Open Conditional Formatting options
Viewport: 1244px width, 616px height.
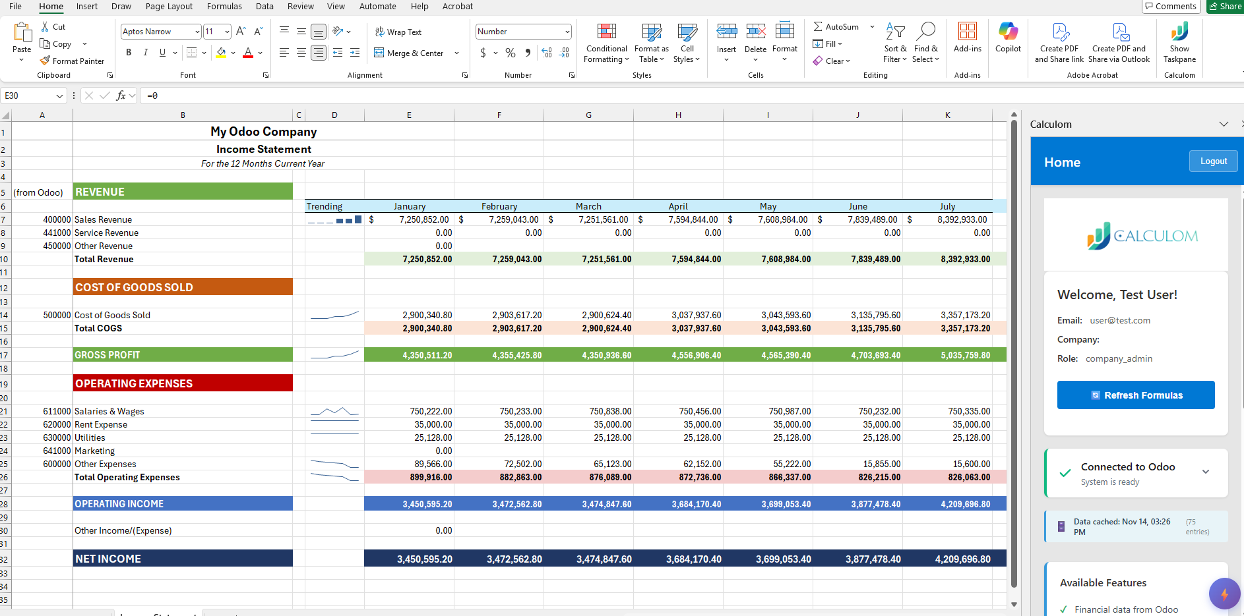click(x=606, y=43)
